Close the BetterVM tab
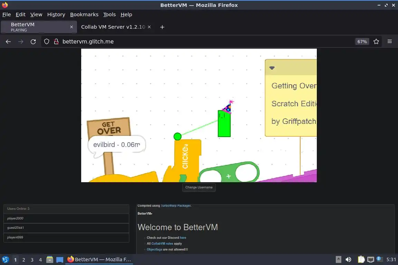Image resolution: width=398 pixels, height=265 pixels. (x=72, y=27)
